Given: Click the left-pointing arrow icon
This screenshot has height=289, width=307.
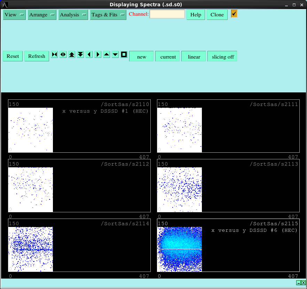Looking at the screenshot, I should pyautogui.click(x=89, y=55).
